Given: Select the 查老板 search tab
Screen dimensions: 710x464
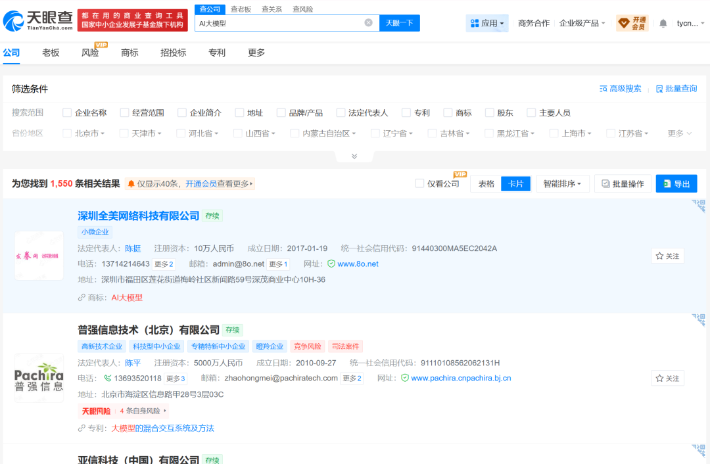Looking at the screenshot, I should click(x=241, y=9).
